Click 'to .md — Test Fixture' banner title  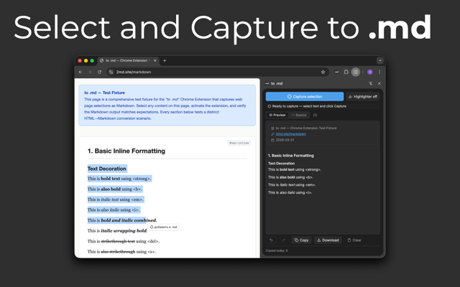[x=104, y=93]
